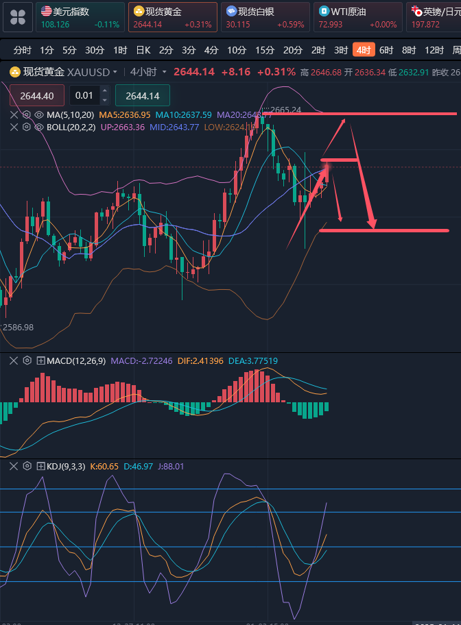This screenshot has height=625, width=461.
Task: Open the four-dot app menu icon
Action: (17, 17)
